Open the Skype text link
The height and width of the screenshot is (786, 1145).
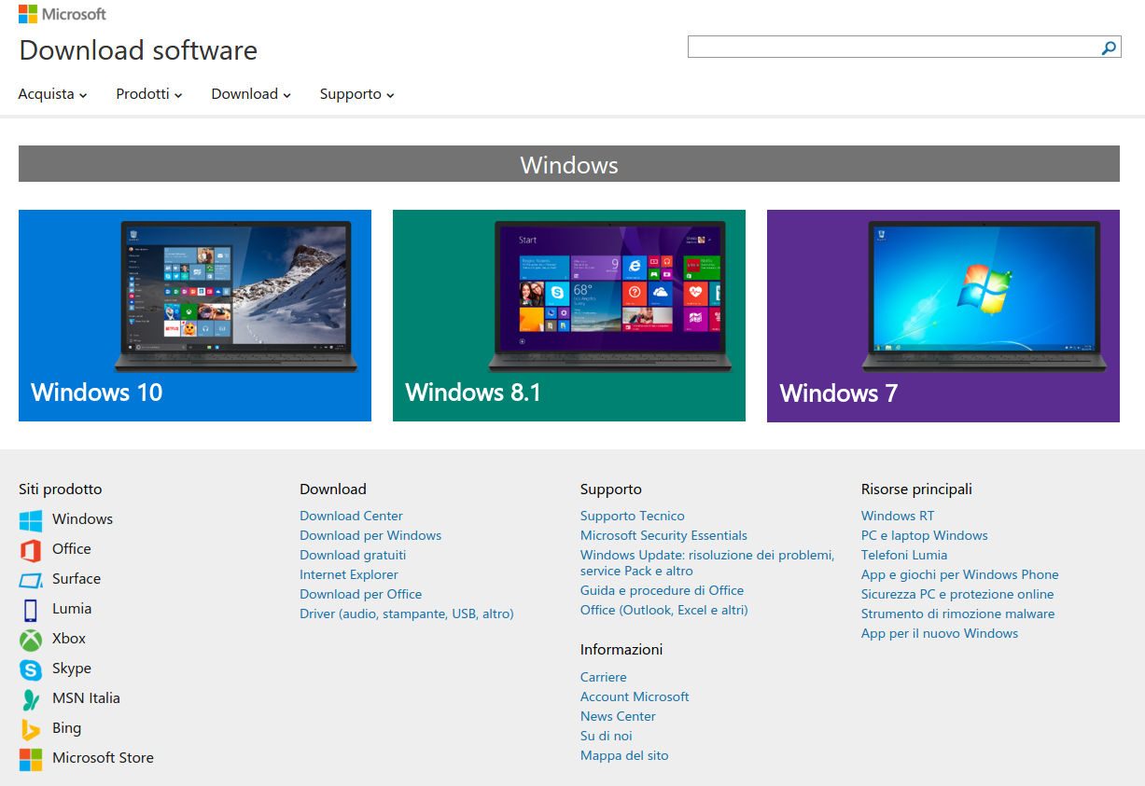coord(72,669)
